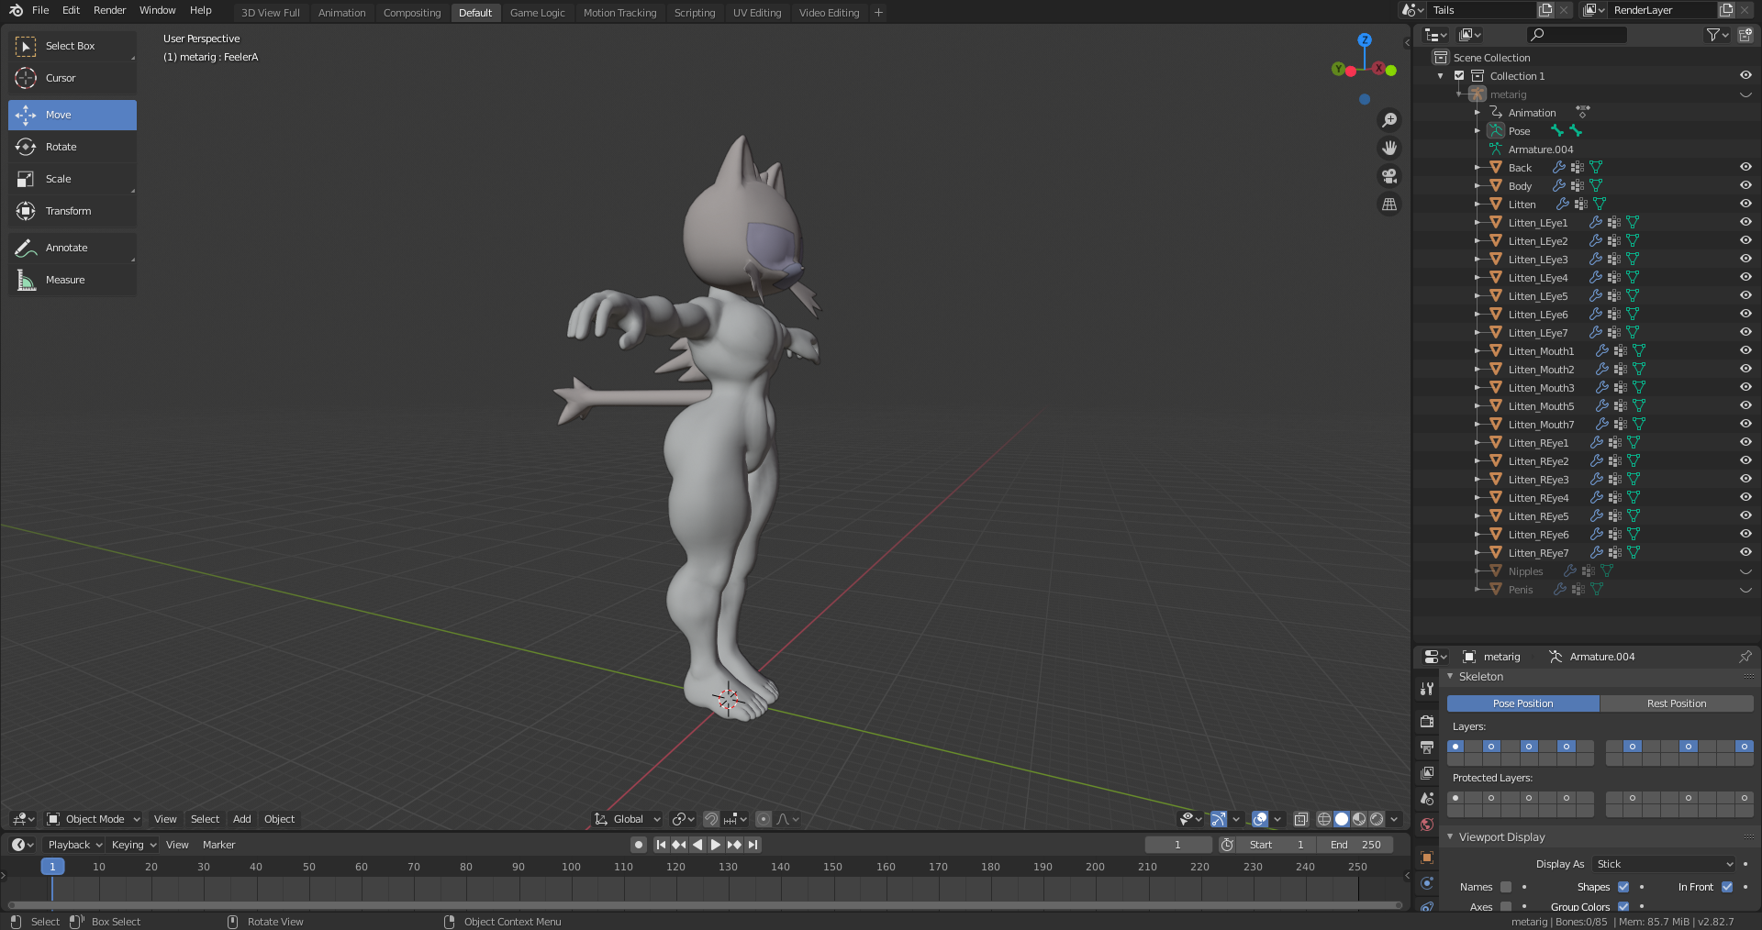The image size is (1762, 930).
Task: Activate the Annotate tool
Action: coord(72,248)
